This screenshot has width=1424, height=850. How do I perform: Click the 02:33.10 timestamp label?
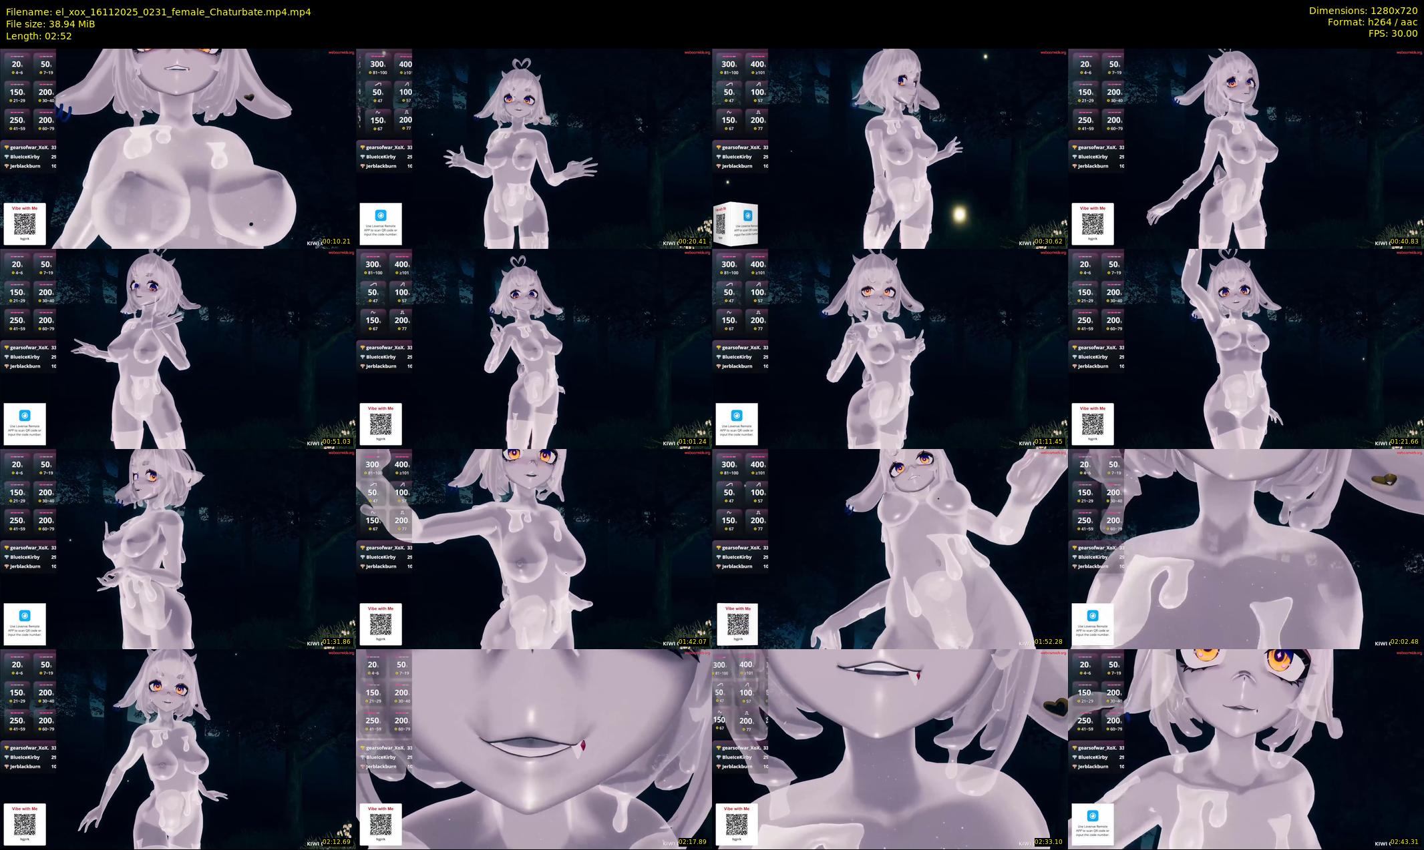coord(1048,842)
